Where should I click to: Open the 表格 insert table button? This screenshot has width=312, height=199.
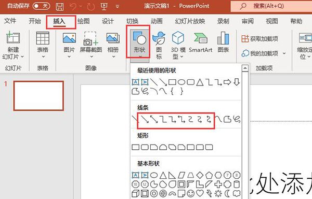(43, 45)
